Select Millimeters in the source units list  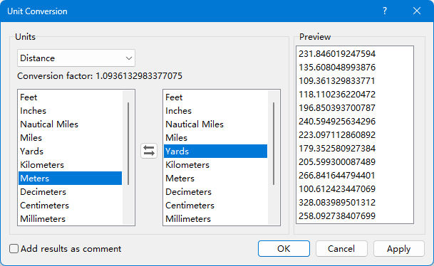click(x=71, y=219)
